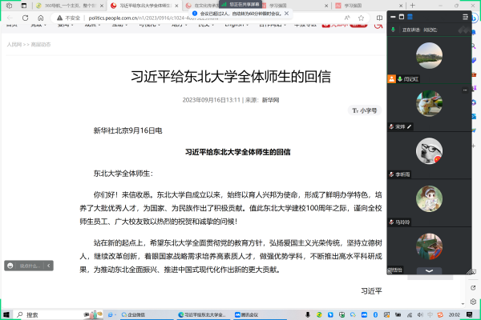
Task: Collapse the chat bar arrow
Action: pos(49,266)
